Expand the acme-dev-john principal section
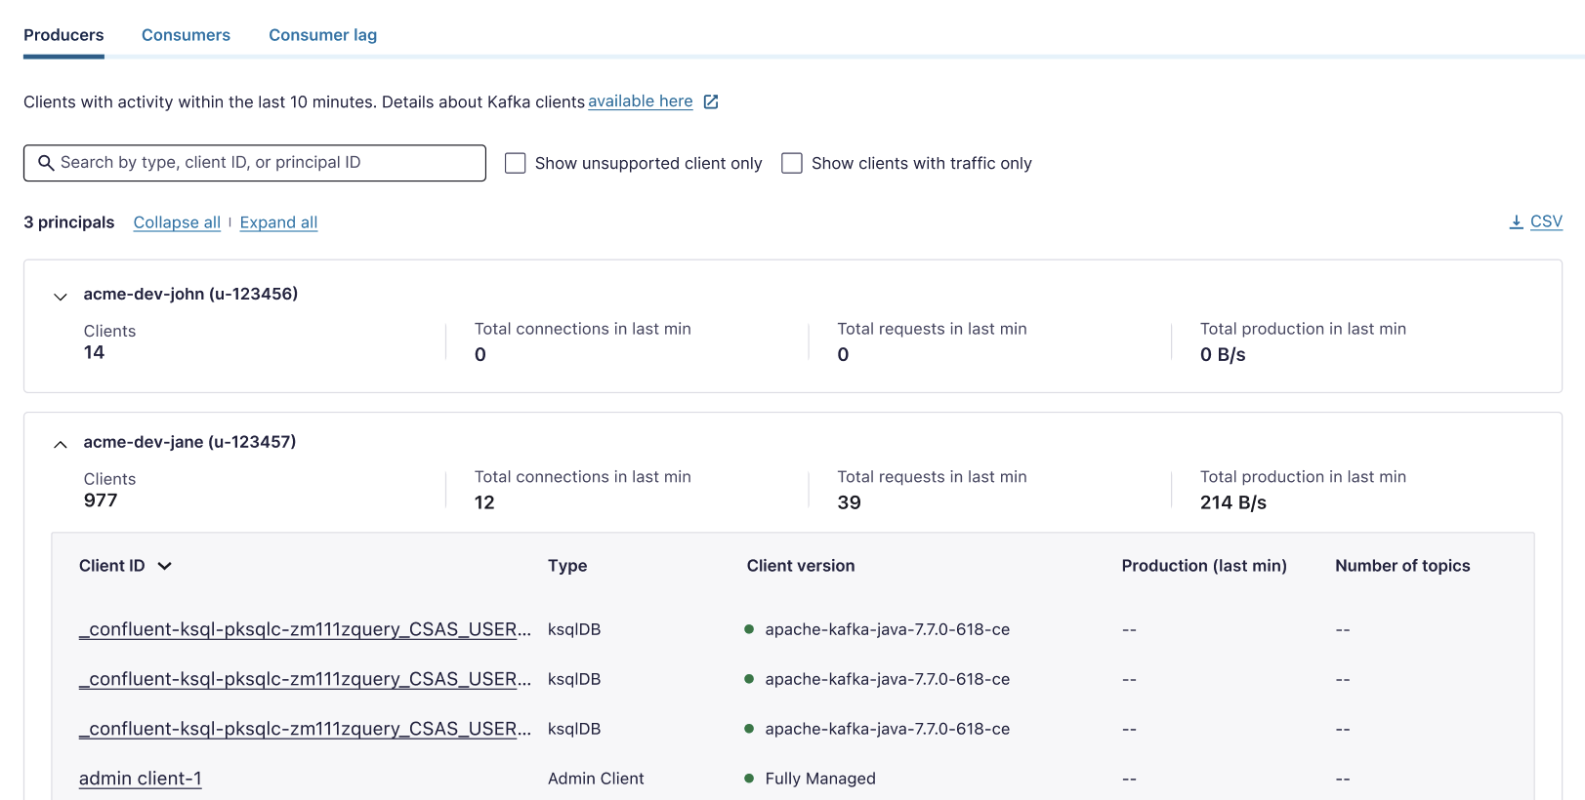 click(x=61, y=296)
